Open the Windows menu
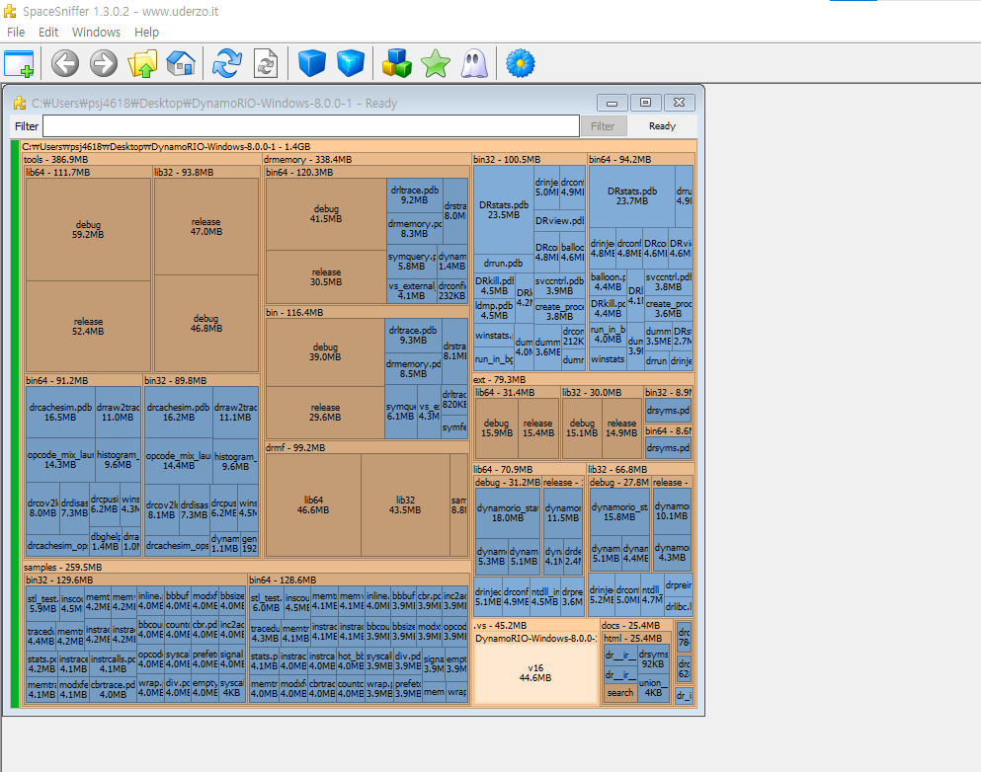 96,32
